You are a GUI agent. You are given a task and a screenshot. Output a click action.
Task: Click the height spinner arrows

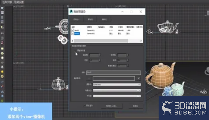(x=128, y=60)
